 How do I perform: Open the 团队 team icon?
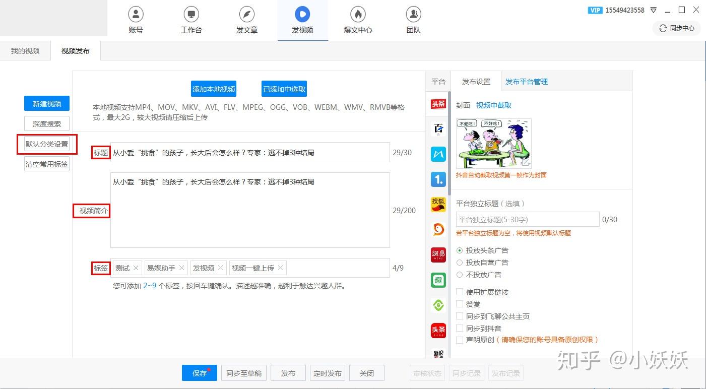tap(413, 14)
